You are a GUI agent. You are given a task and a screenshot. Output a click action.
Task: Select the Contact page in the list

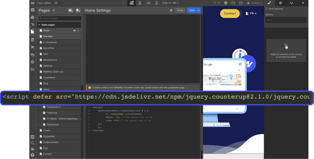(59, 154)
